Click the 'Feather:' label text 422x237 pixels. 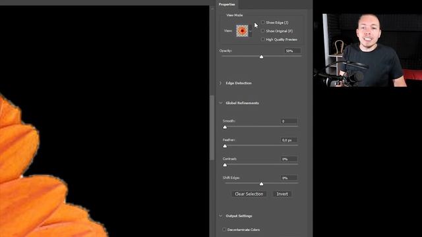pyautogui.click(x=229, y=140)
